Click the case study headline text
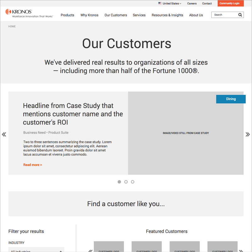The width and height of the screenshot is (252, 252). (x=73, y=114)
